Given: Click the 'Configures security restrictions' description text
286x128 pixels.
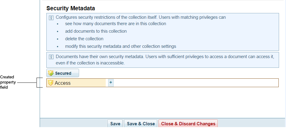Looking at the screenshot, I should (x=141, y=17).
